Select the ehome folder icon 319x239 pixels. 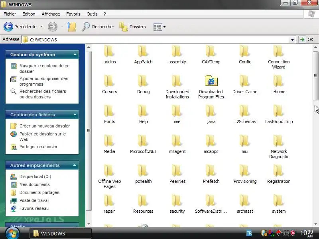click(x=279, y=81)
